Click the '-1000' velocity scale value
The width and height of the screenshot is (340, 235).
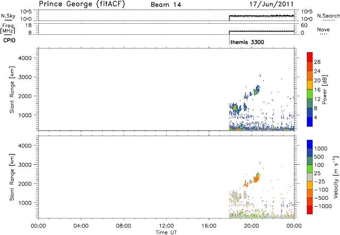[323, 206]
